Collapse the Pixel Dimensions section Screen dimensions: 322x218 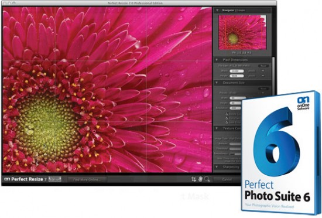click(x=217, y=60)
